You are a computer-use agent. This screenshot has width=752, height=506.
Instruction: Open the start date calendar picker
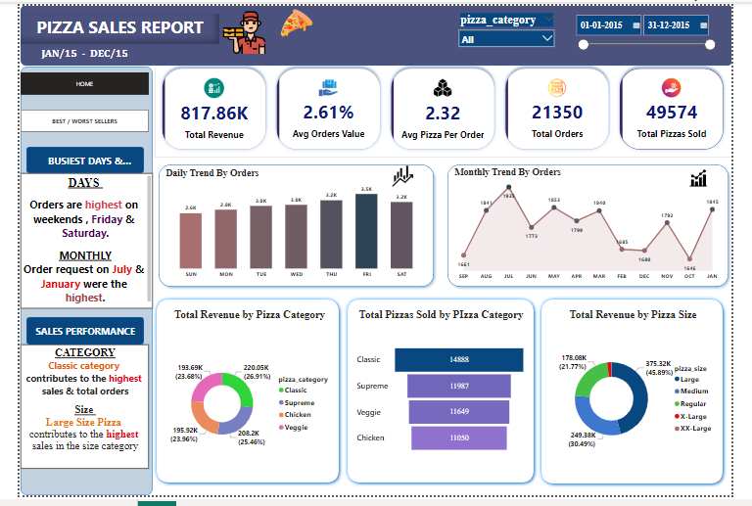tap(636, 25)
